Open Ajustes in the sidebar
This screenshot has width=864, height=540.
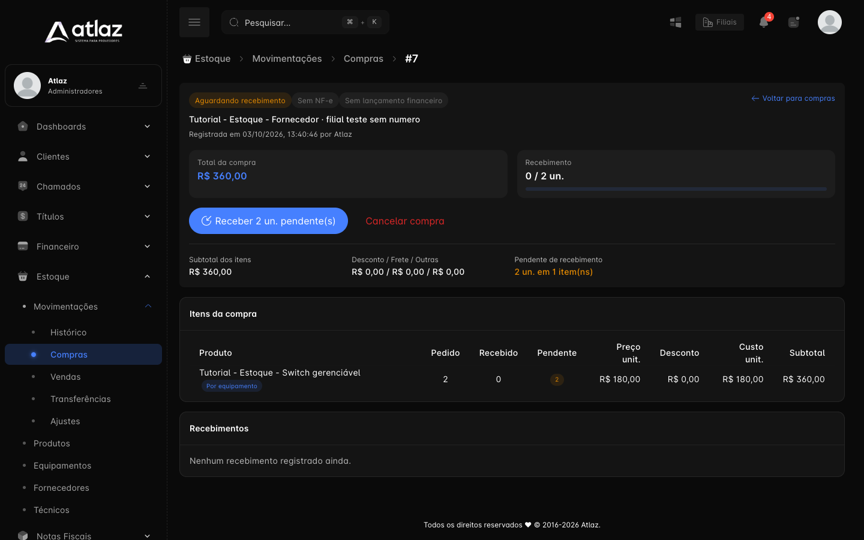[65, 421]
